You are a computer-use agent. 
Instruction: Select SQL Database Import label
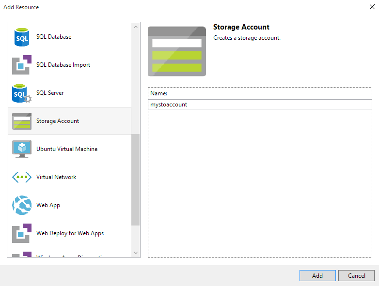[63, 65]
